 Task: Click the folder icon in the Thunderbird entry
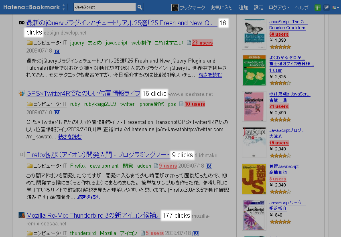click(29, 233)
